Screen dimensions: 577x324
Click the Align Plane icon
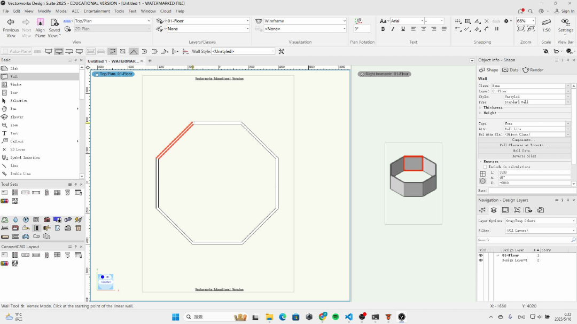[x=40, y=22]
